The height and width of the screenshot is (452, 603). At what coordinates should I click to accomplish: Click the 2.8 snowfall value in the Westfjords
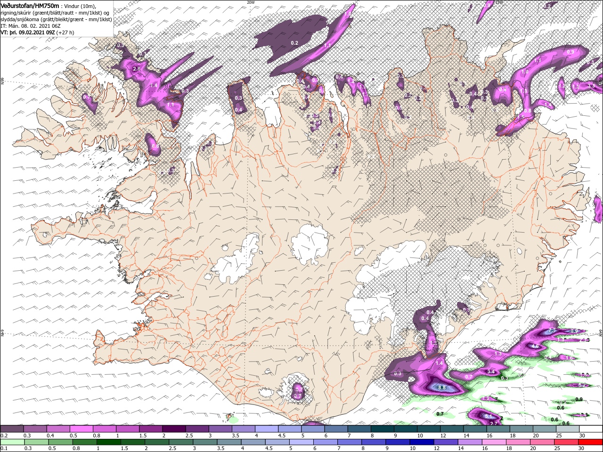pyautogui.click(x=137, y=69)
